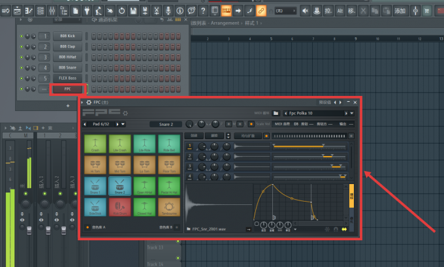Screen dimensions: 444x267
Task: Open the FPC channel button
Action: point(67,89)
